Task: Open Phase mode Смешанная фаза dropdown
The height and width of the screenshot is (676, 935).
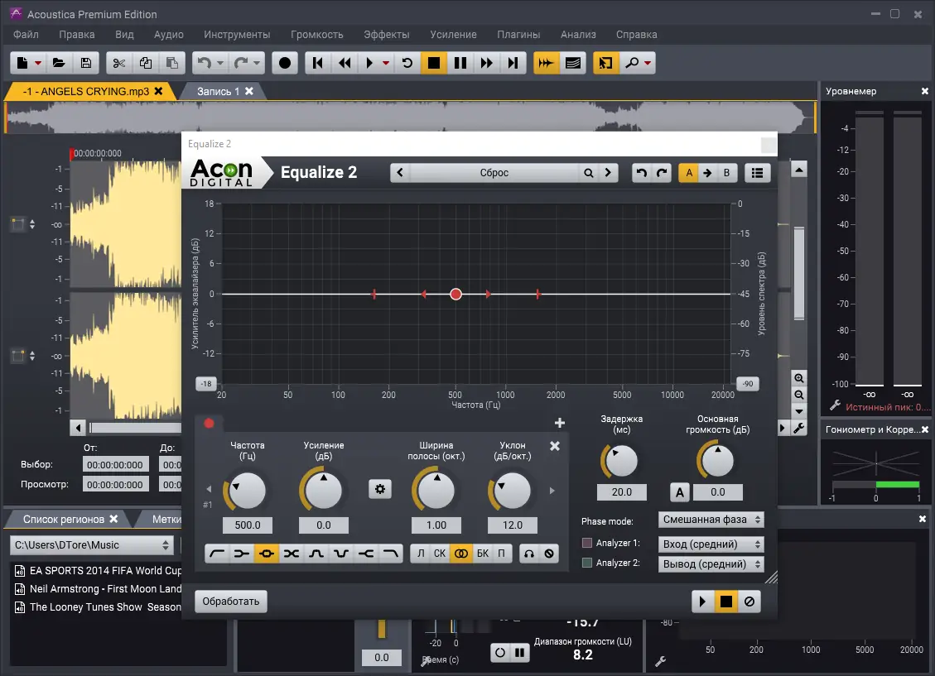Action: point(711,520)
